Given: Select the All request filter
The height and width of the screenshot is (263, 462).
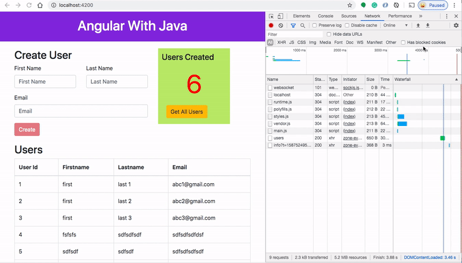Looking at the screenshot, I should click(270, 42).
